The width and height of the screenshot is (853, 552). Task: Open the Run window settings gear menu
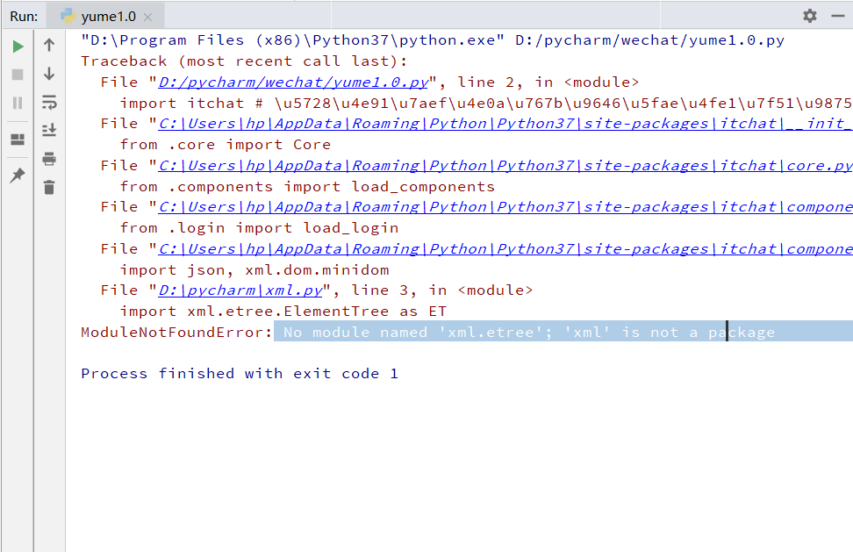point(810,15)
